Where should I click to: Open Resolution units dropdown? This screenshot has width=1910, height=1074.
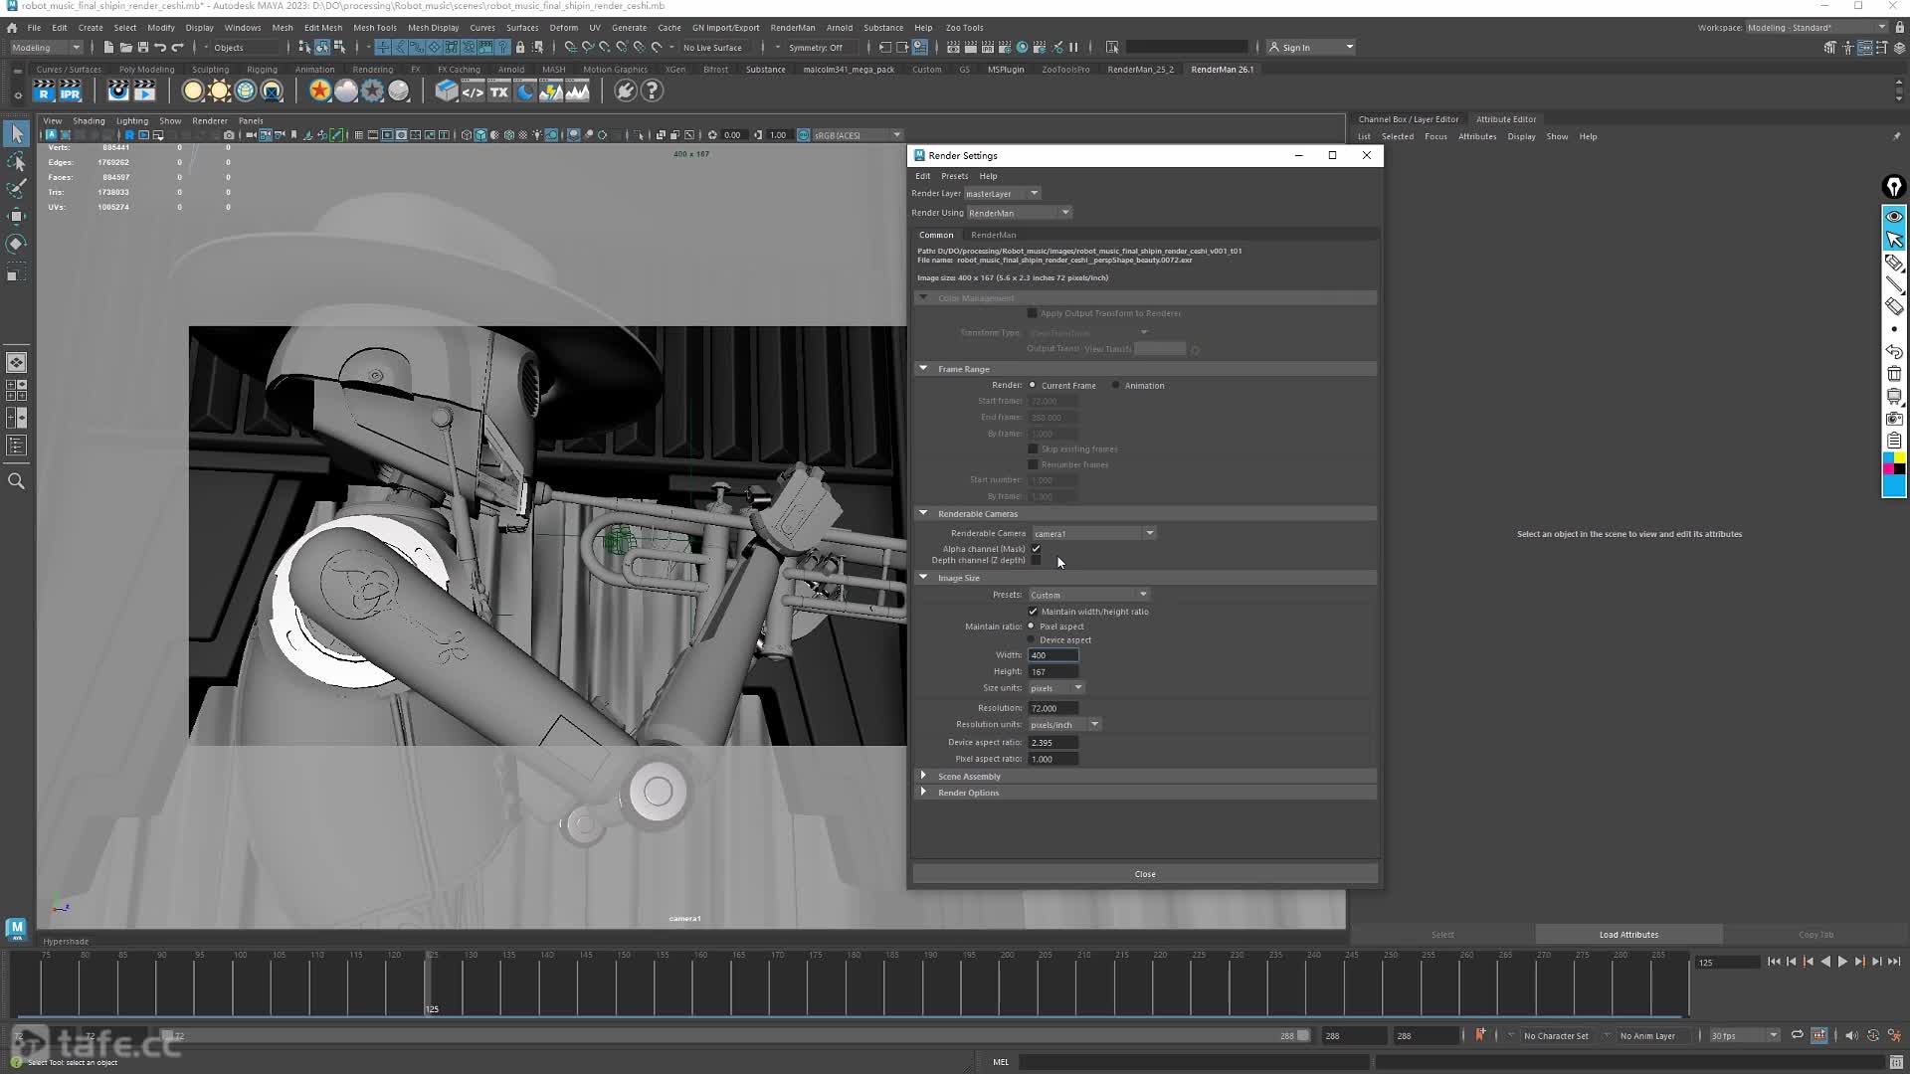(x=1064, y=725)
